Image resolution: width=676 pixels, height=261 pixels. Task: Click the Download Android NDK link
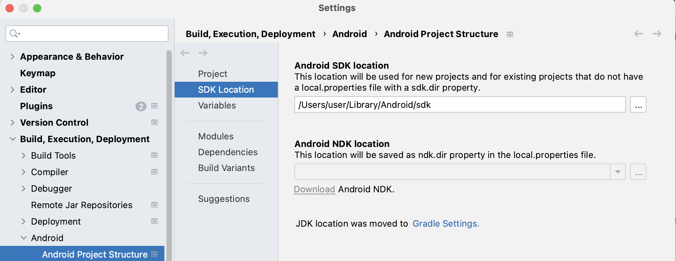315,190
